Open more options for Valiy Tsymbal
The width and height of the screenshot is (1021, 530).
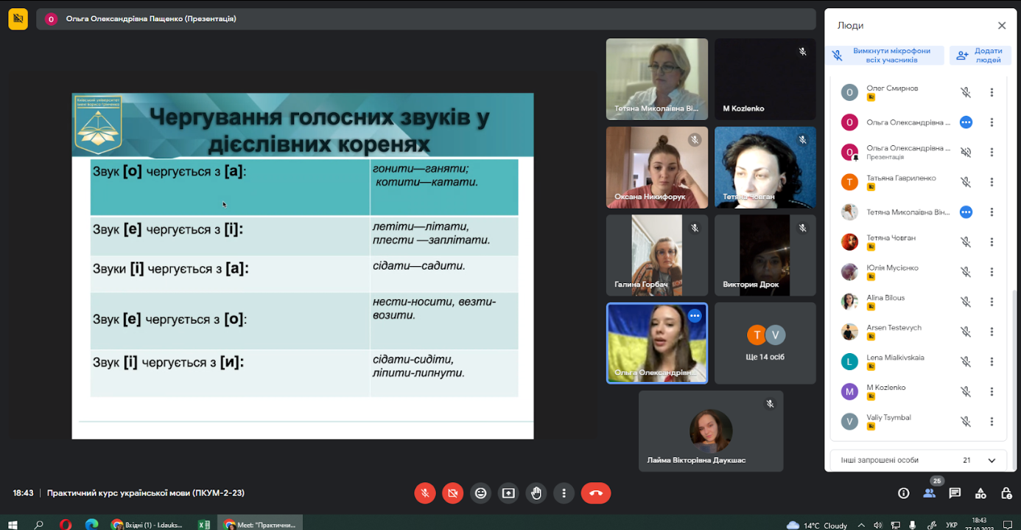992,422
